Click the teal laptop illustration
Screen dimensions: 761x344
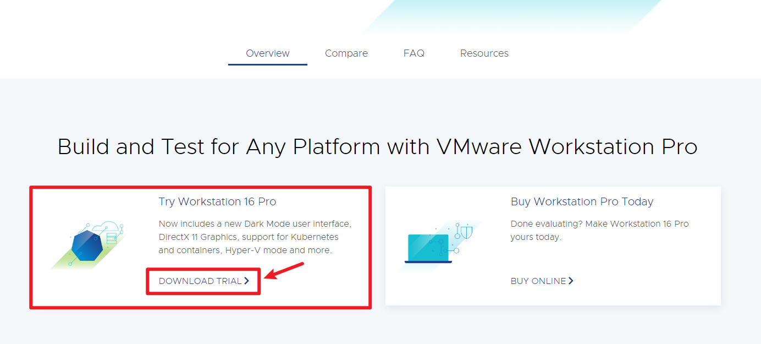pos(428,249)
